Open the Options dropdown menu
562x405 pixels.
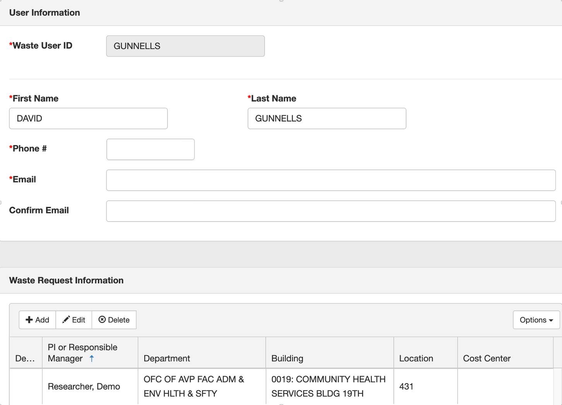point(536,320)
